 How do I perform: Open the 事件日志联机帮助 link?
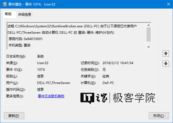point(51,96)
